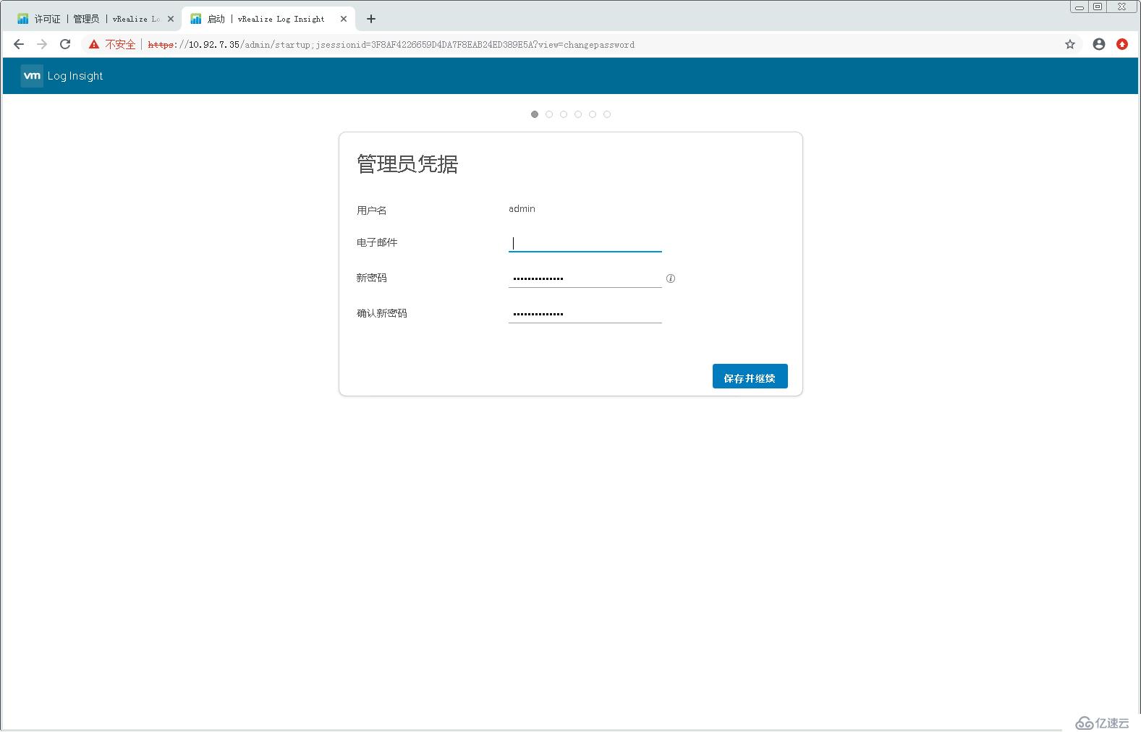Focus the 电子邮件 input field
1141x732 pixels.
(x=585, y=242)
